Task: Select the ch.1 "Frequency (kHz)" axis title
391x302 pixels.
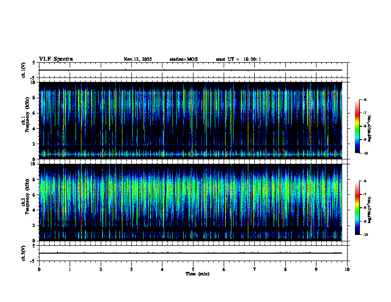Action: pos(28,114)
